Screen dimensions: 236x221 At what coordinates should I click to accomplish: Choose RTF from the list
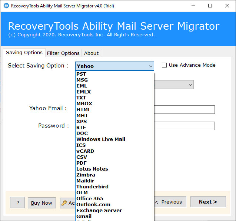(x=114, y=127)
